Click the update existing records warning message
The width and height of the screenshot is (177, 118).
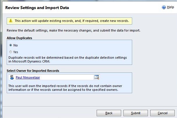pyautogui.click(x=72, y=21)
